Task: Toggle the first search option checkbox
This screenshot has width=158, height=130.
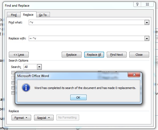Action: click(x=13, y=72)
